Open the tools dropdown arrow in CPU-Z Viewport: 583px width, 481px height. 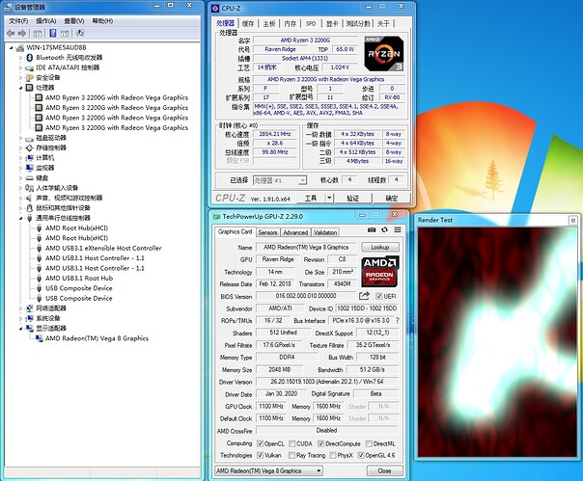click(x=329, y=198)
